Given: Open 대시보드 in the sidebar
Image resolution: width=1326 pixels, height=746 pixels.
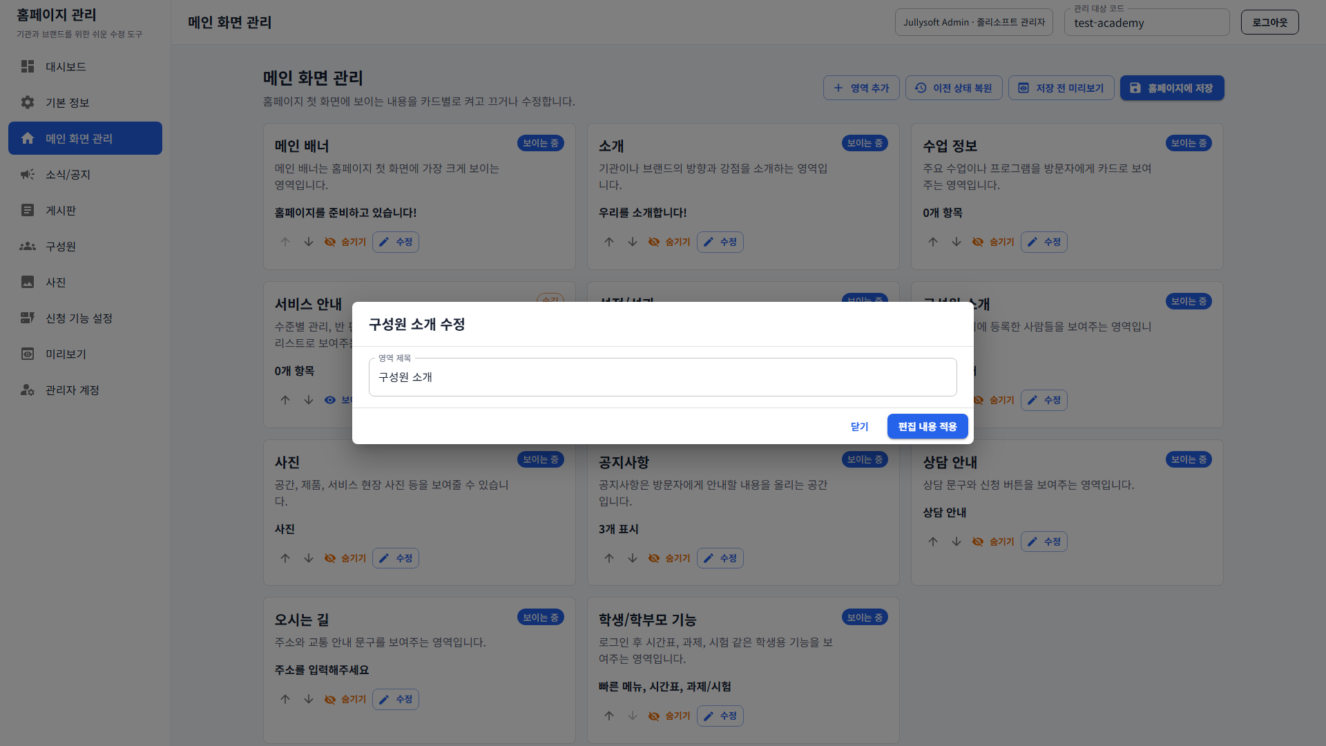Looking at the screenshot, I should pos(85,66).
